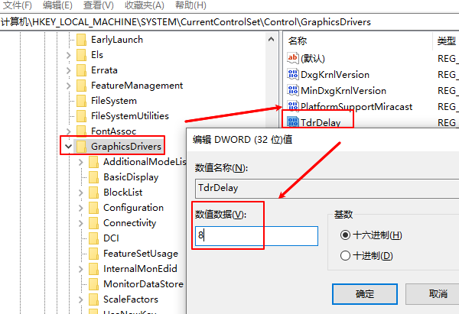Select the Els folder icon
459x314 pixels.
click(x=81, y=55)
